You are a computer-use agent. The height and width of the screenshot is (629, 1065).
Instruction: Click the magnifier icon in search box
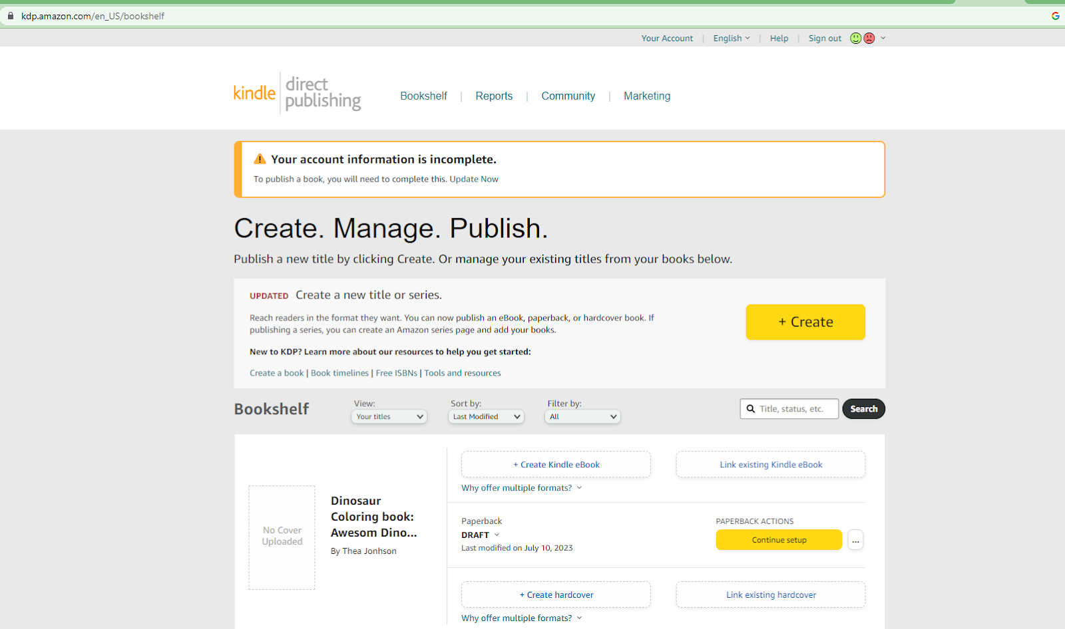pyautogui.click(x=751, y=409)
